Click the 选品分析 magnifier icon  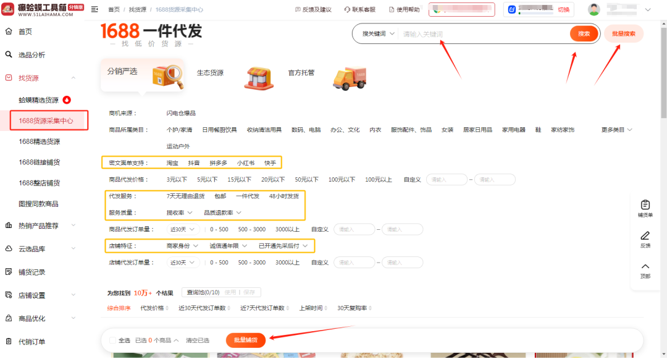click(9, 54)
